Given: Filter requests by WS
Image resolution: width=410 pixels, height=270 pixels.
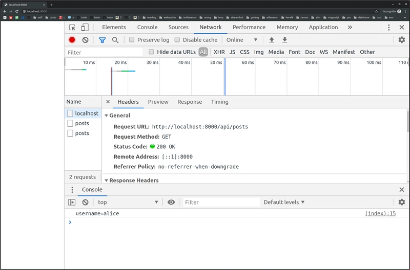Looking at the screenshot, I should (324, 52).
